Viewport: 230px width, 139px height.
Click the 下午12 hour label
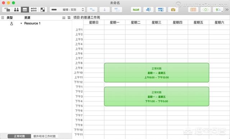click(x=78, y=82)
